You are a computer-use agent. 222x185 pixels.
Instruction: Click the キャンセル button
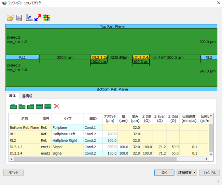(209, 173)
